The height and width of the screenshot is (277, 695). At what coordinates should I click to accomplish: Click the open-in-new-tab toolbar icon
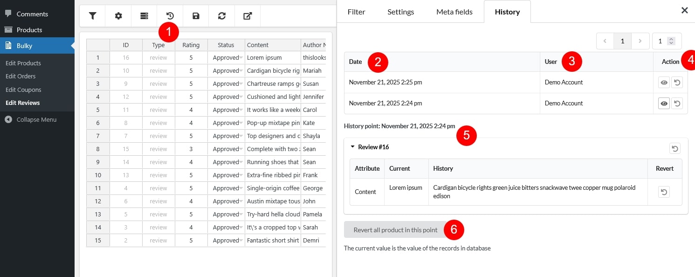click(x=248, y=16)
